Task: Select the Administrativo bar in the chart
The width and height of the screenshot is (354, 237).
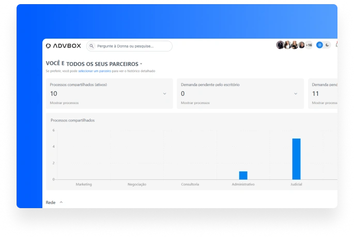Action: (x=243, y=175)
